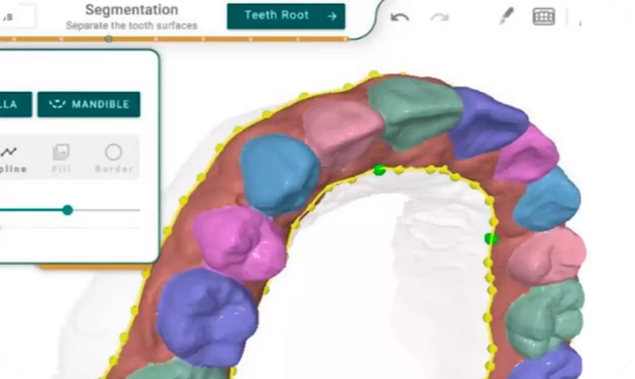The image size is (635, 379).
Task: Select the Border segmentation tool
Action: click(x=113, y=158)
